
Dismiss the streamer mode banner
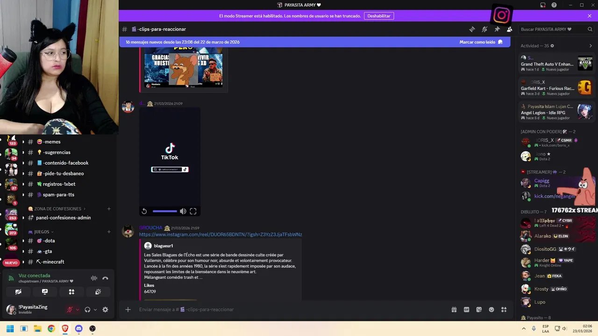coord(590,16)
